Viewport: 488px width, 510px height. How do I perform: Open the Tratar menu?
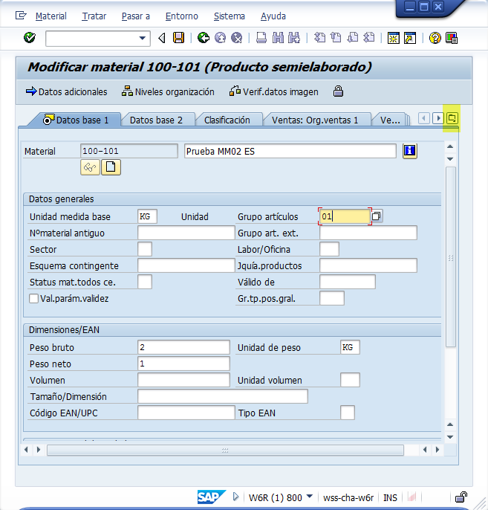[94, 16]
